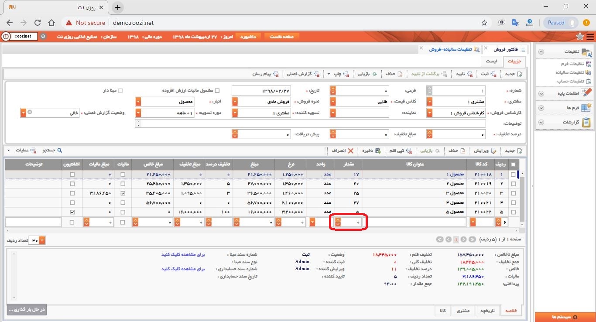Open تنظیمات سالیانه in the sidebar
The image size is (596, 322).
point(573,72)
